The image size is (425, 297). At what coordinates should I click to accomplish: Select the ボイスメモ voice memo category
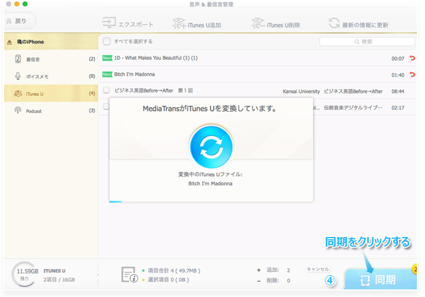click(51, 76)
